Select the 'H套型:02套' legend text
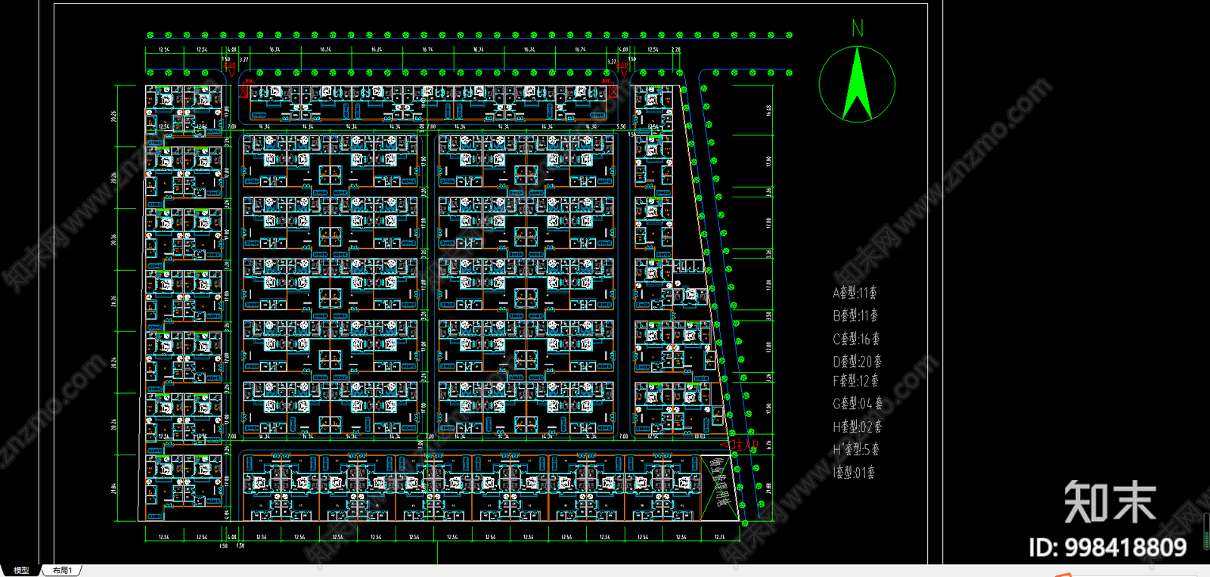The height and width of the screenshot is (577, 1210). tap(857, 427)
